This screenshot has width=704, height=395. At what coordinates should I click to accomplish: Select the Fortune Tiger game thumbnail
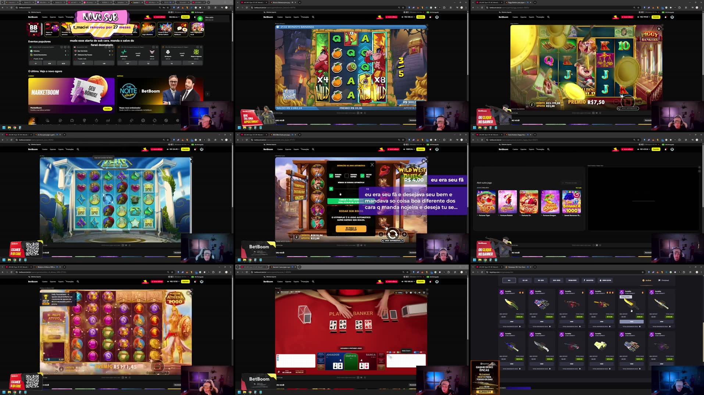click(x=485, y=201)
